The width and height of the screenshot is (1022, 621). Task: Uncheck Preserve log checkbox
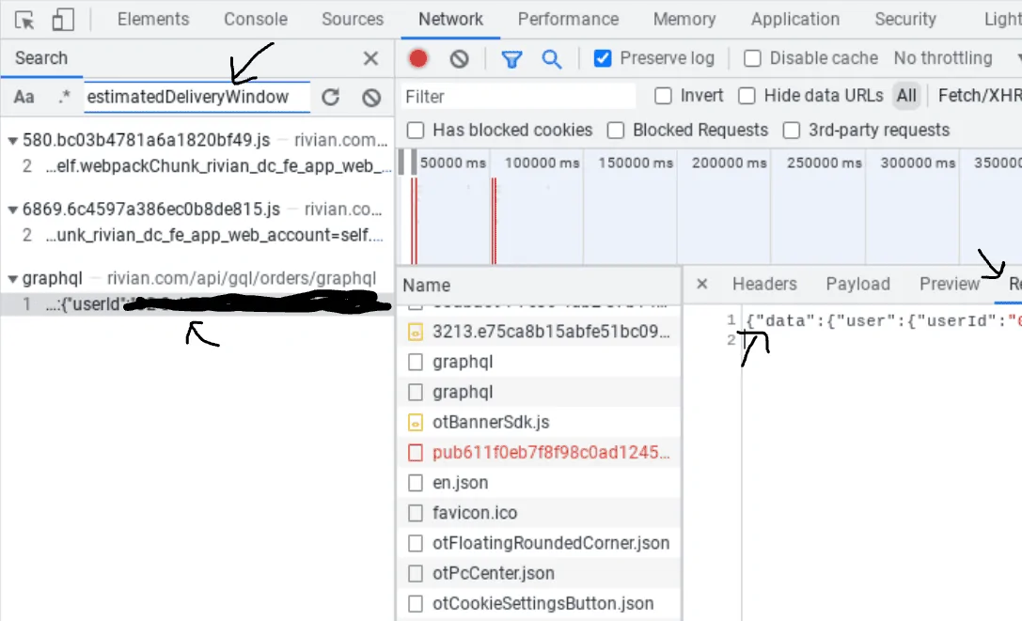pyautogui.click(x=603, y=58)
